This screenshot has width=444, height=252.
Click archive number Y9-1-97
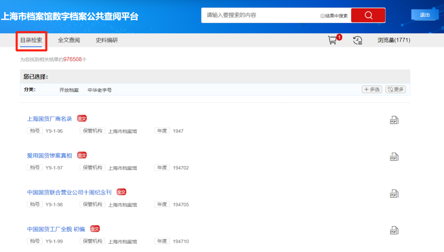[x=54, y=168]
